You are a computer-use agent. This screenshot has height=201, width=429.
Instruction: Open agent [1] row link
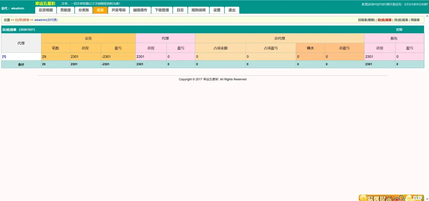point(4,57)
